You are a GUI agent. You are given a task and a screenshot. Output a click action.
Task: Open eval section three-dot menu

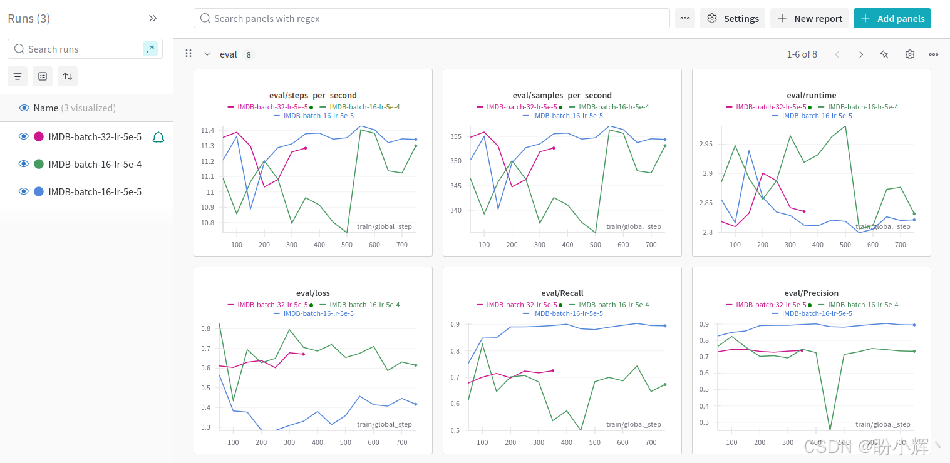pyautogui.click(x=934, y=54)
